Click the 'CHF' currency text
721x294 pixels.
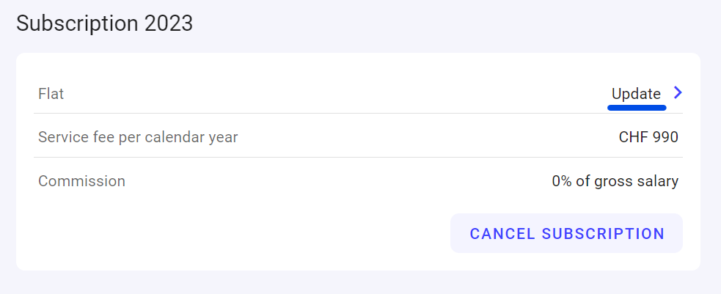[x=633, y=137]
